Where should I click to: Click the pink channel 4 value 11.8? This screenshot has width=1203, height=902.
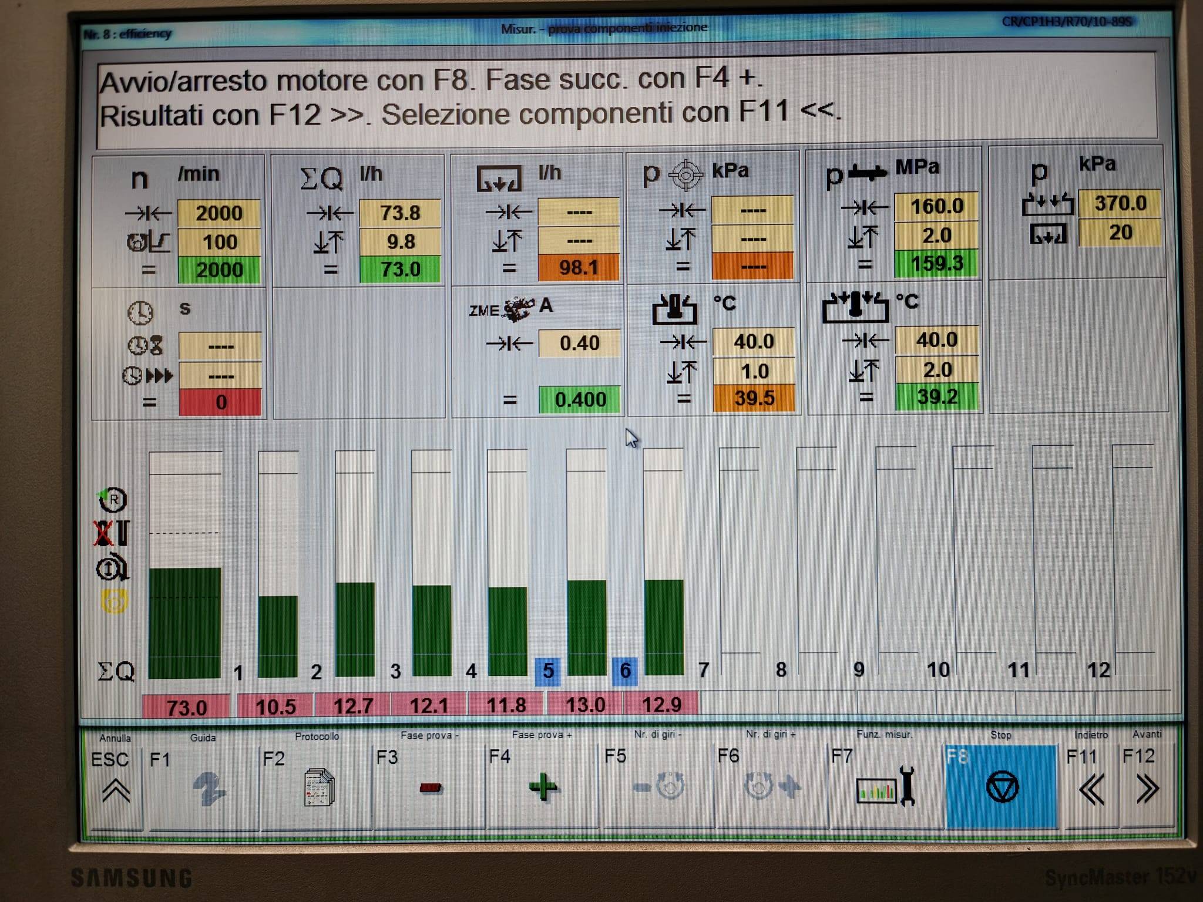pos(506,704)
